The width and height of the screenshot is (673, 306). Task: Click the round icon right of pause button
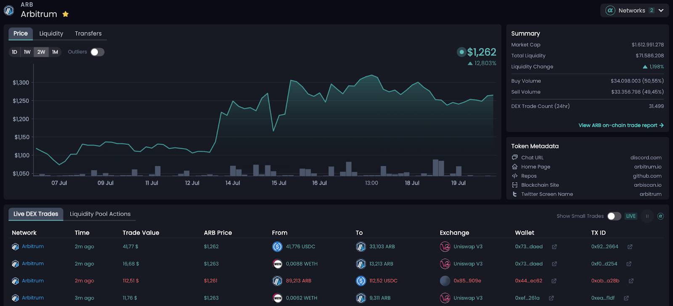click(x=660, y=216)
